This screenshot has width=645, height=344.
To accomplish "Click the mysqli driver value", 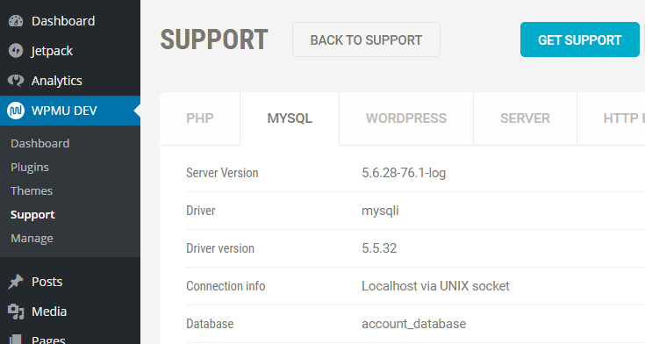I will click(380, 211).
